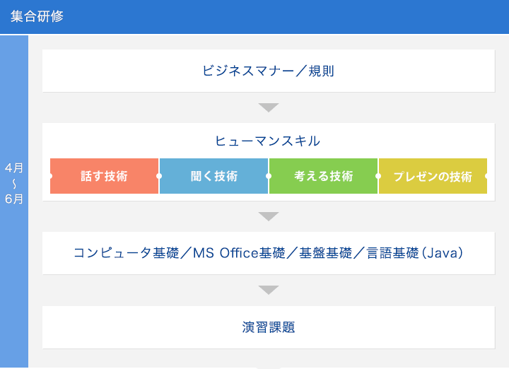Image resolution: width=509 pixels, height=369 pixels.
Task: Select the yellow プレゼンの技術 block
Action: [x=433, y=176]
